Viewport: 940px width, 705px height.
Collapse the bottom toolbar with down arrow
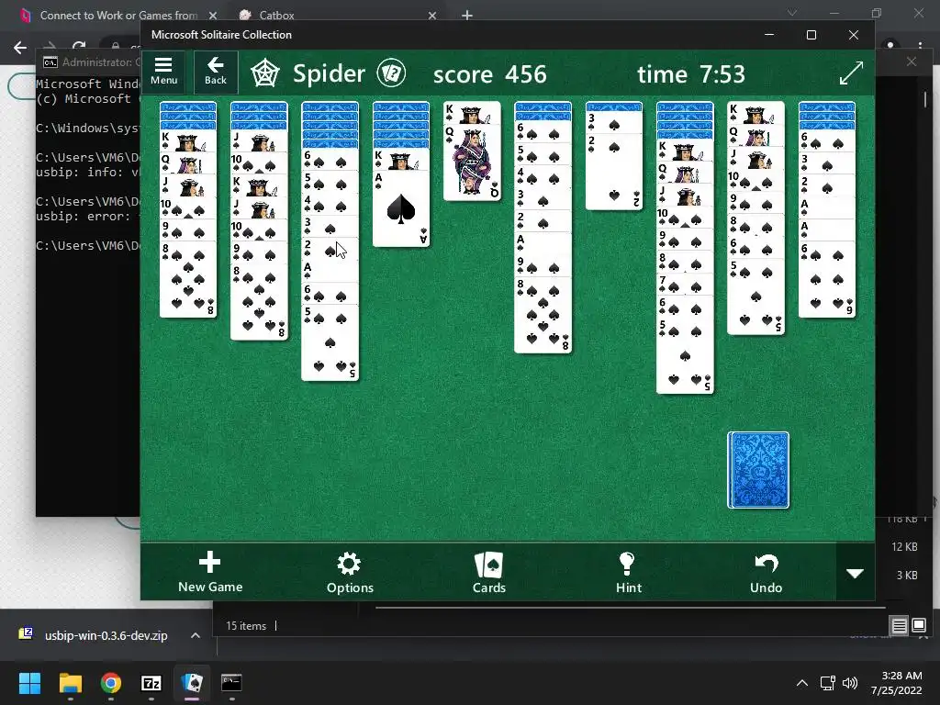click(x=855, y=573)
